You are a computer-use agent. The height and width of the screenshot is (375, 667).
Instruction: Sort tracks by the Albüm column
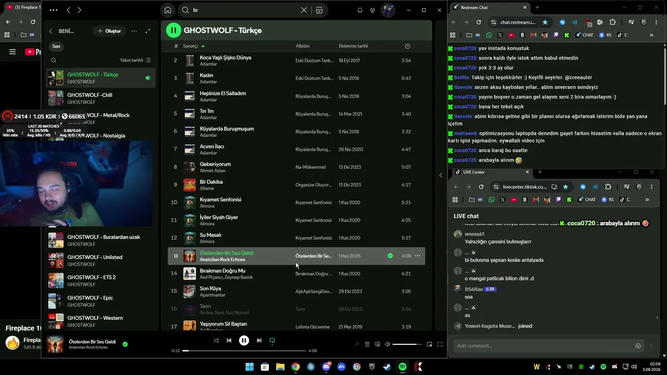(x=303, y=46)
